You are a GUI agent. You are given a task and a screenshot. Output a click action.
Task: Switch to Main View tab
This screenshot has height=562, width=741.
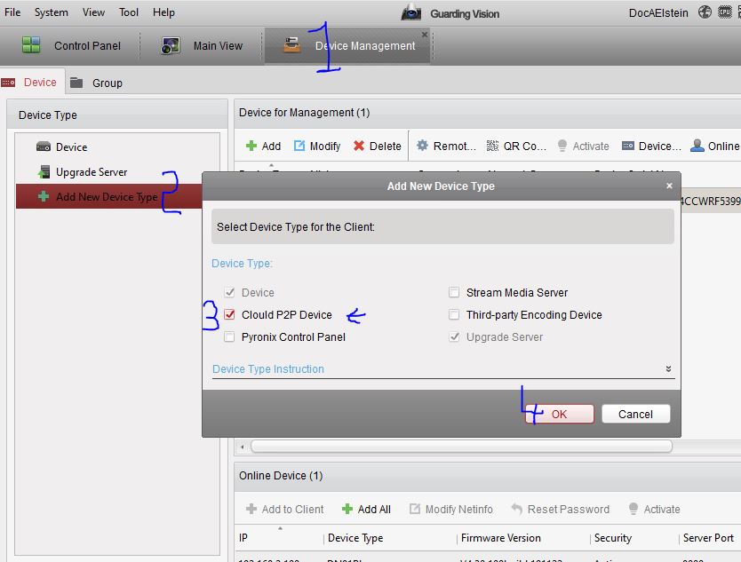click(x=201, y=46)
